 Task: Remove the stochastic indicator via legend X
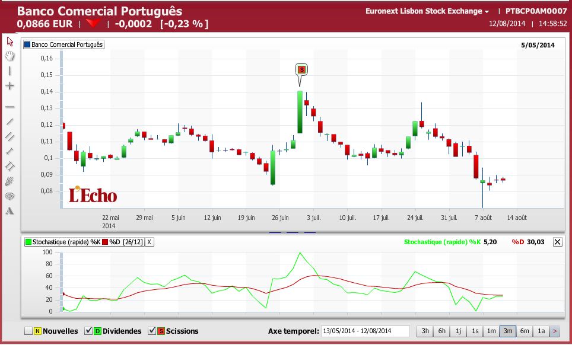point(149,242)
